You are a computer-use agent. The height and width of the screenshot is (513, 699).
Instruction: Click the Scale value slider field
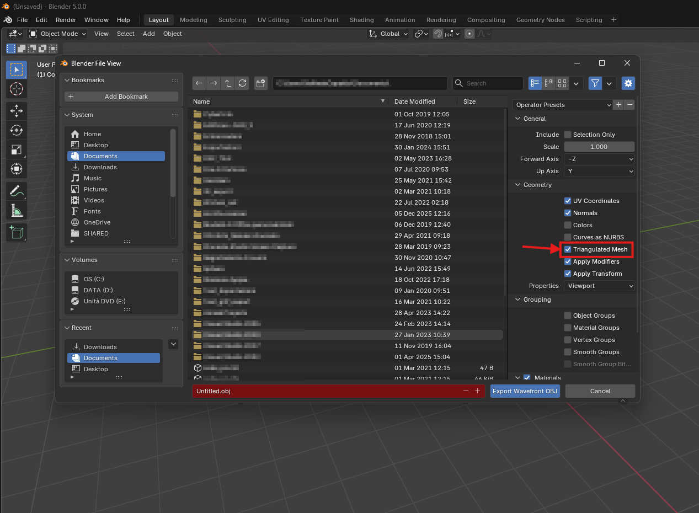(599, 147)
